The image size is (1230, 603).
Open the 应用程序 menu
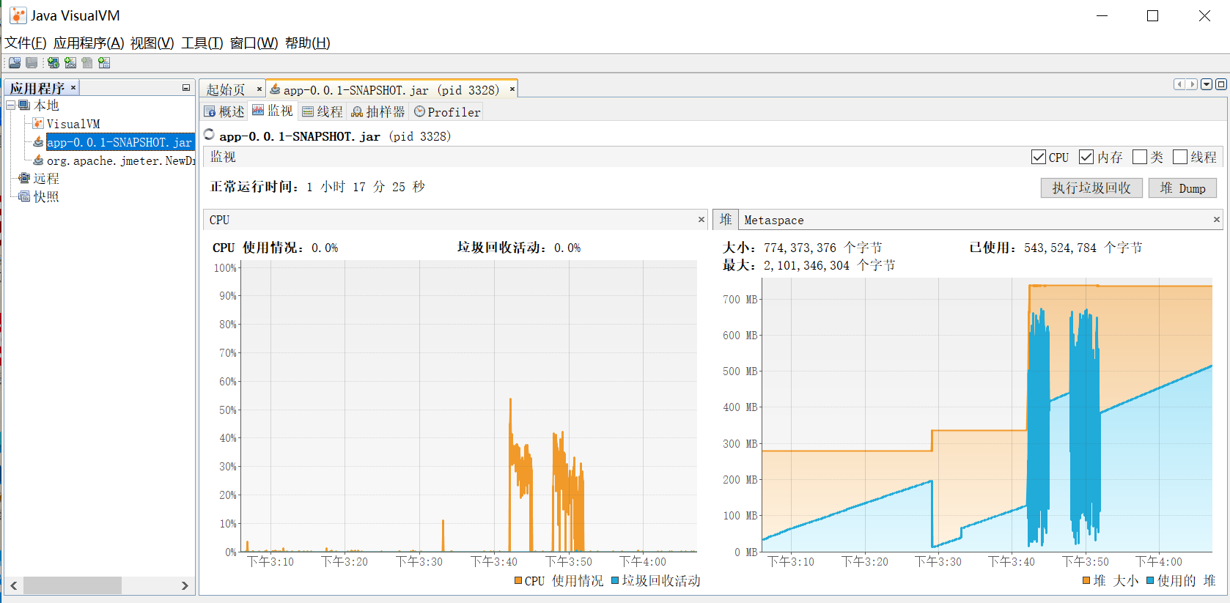(89, 43)
